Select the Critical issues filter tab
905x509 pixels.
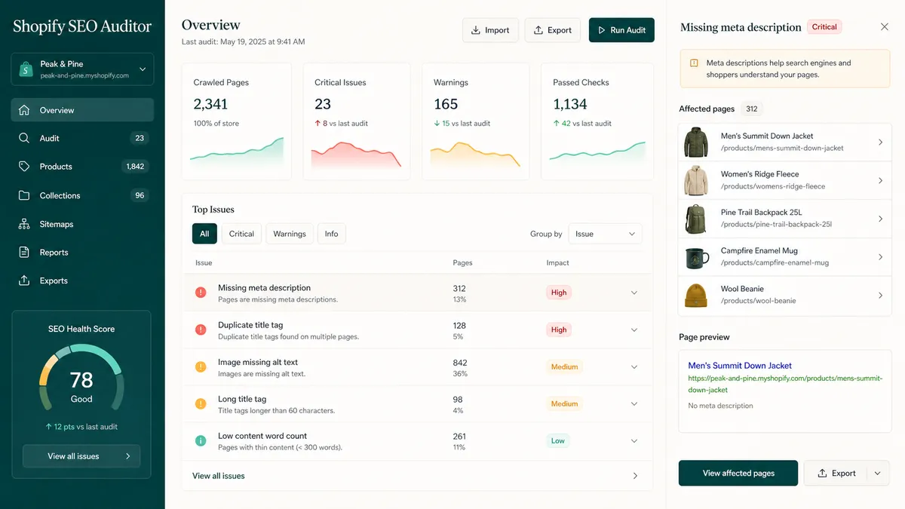point(241,234)
